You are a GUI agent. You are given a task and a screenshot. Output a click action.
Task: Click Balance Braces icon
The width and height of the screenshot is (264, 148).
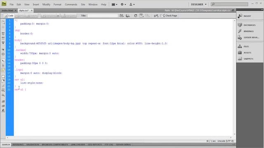coord(3,54)
